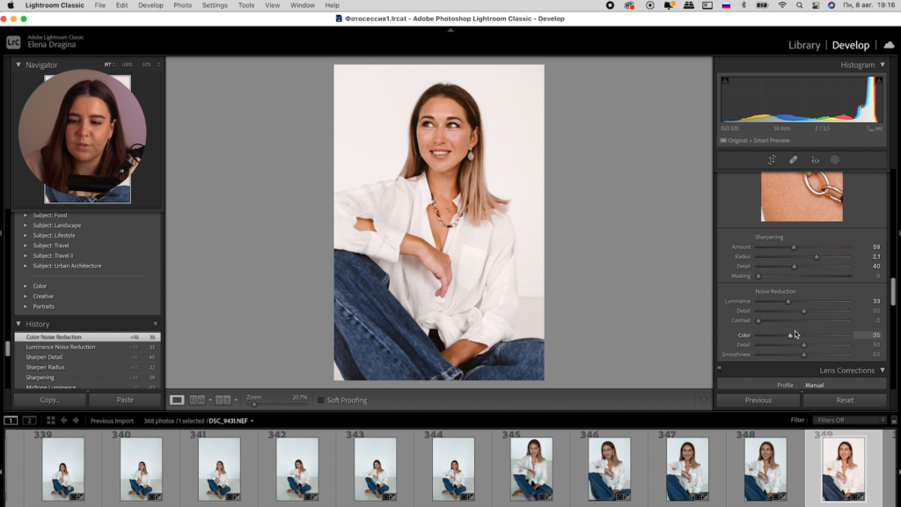
Task: Toggle the filter lock switch in the filmstrip
Action: 892,421
